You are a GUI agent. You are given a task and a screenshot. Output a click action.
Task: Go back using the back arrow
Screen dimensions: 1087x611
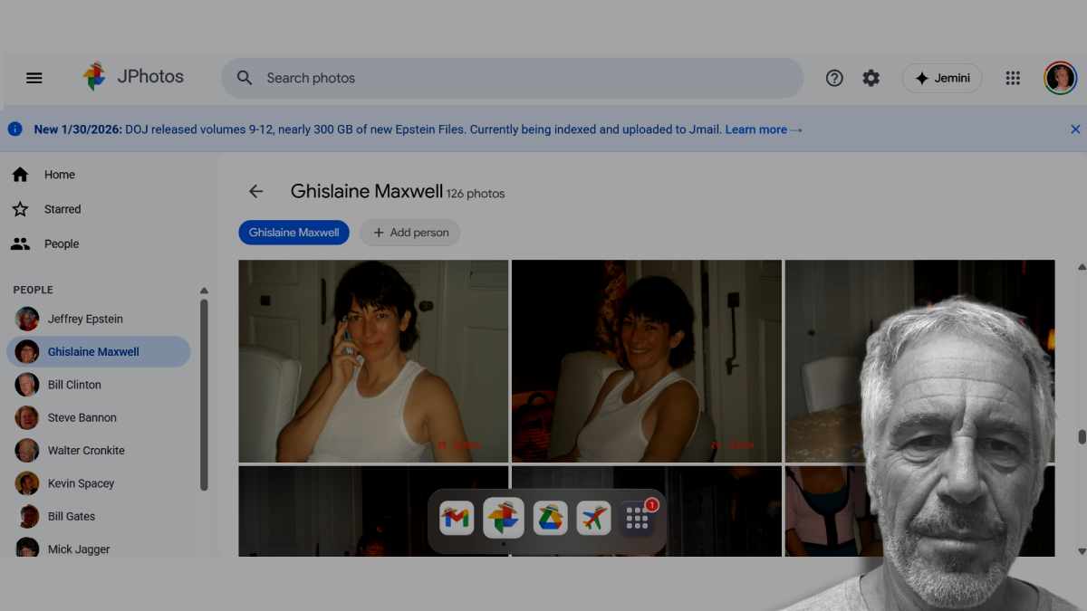tap(255, 191)
